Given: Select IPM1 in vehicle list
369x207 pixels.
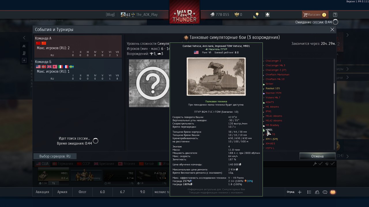Looking at the screenshot, I should point(268,111).
